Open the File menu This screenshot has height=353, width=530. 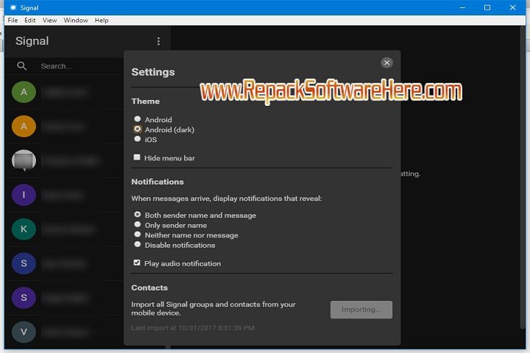13,21
